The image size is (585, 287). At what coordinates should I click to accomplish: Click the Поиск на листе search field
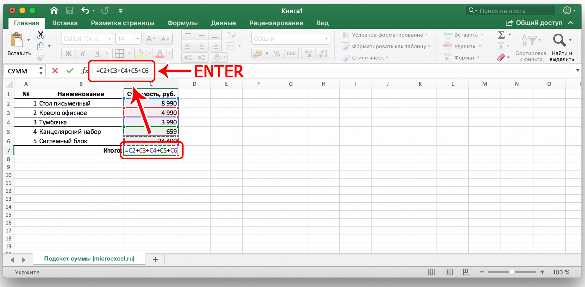510,11
